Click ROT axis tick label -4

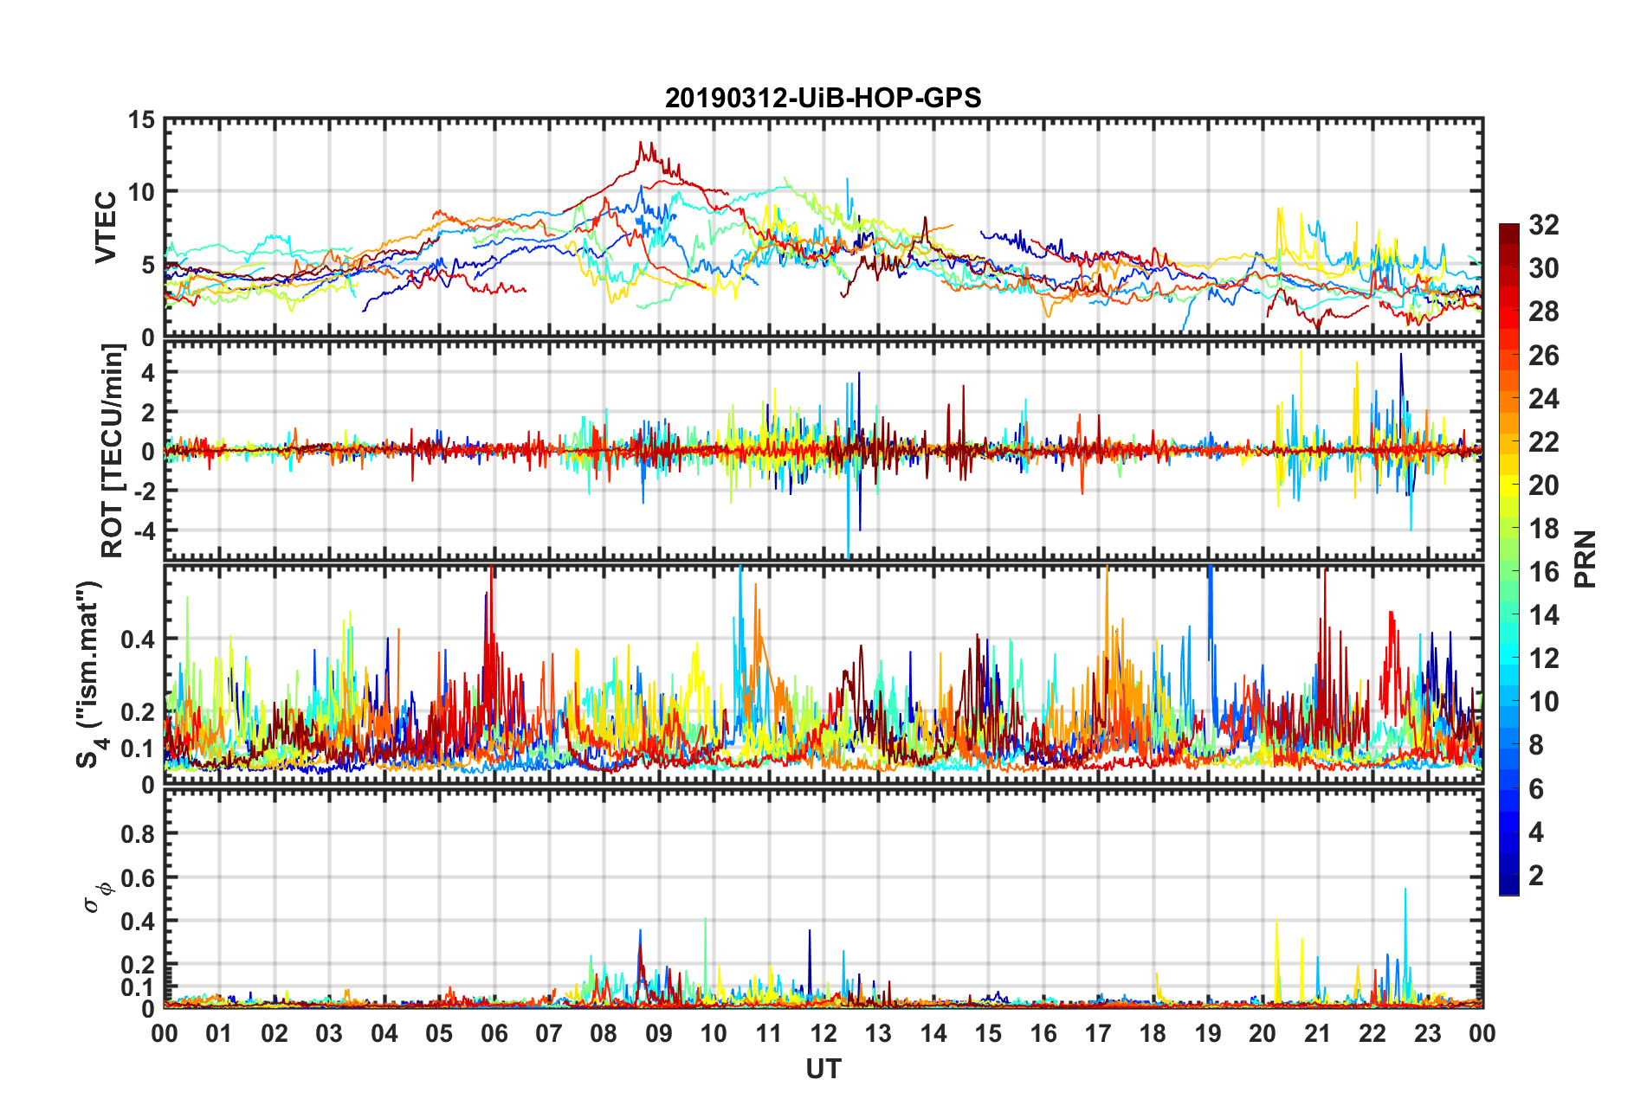click(x=145, y=530)
